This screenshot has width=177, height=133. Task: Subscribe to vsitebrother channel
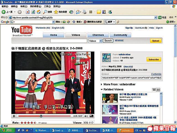[x=154, y=60]
